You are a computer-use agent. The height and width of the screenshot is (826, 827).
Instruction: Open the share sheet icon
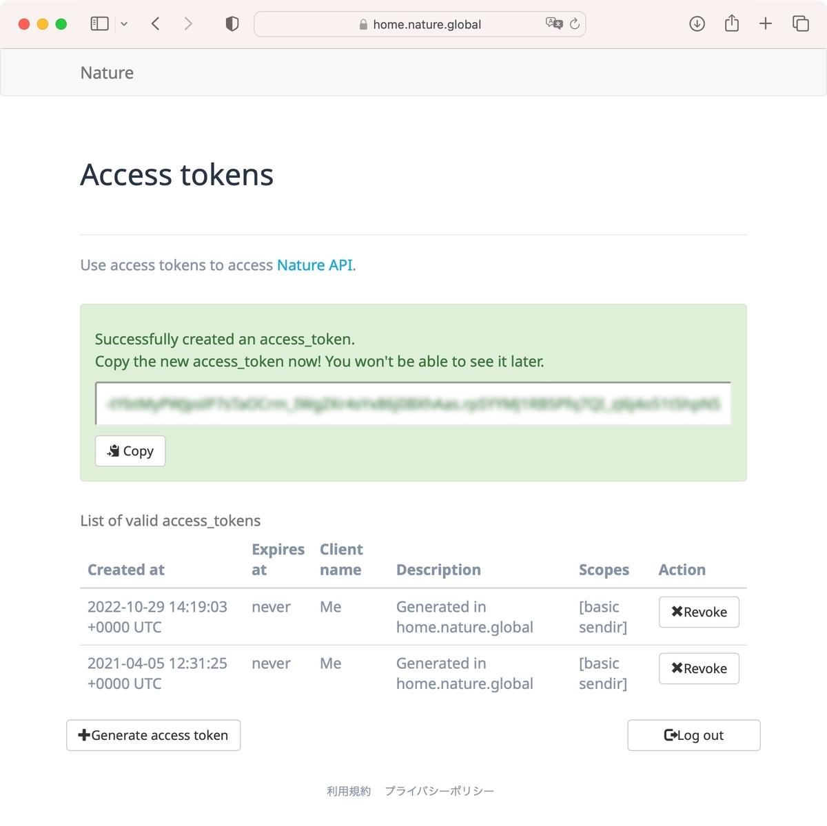732,24
